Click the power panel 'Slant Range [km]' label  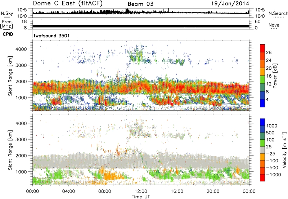10,76
